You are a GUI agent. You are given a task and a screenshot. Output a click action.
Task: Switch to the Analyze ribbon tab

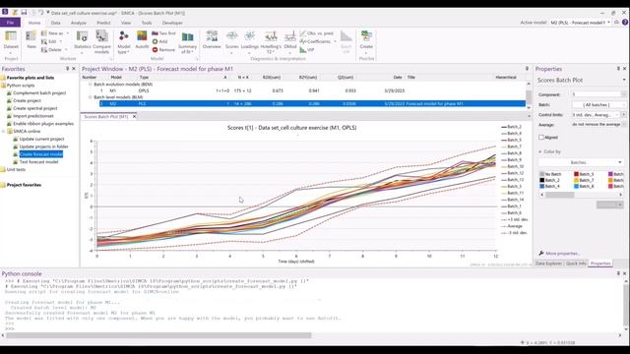click(x=79, y=23)
